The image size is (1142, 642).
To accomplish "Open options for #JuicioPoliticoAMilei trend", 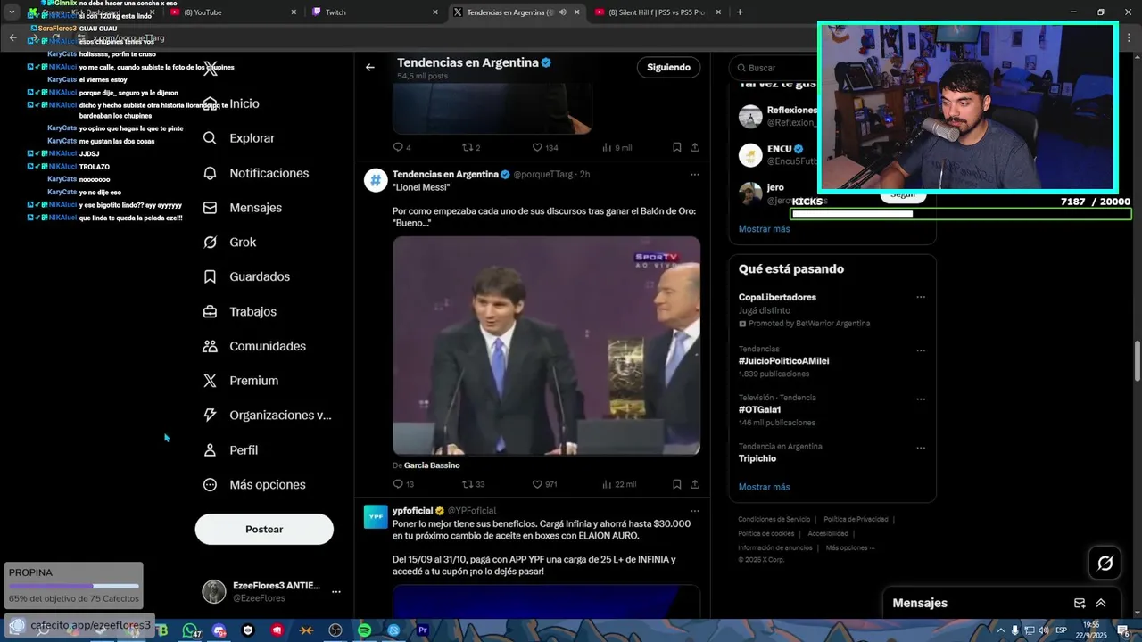I will coord(921,350).
